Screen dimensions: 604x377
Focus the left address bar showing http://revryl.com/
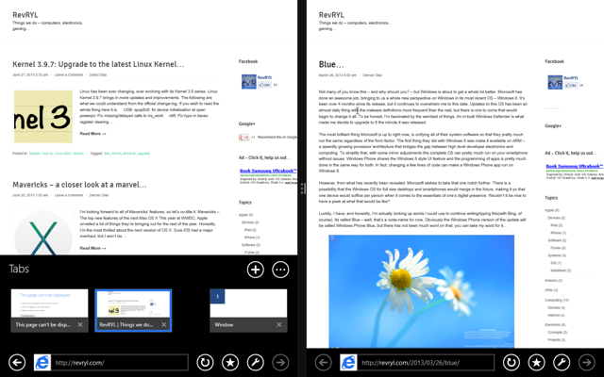pyautogui.click(x=120, y=362)
